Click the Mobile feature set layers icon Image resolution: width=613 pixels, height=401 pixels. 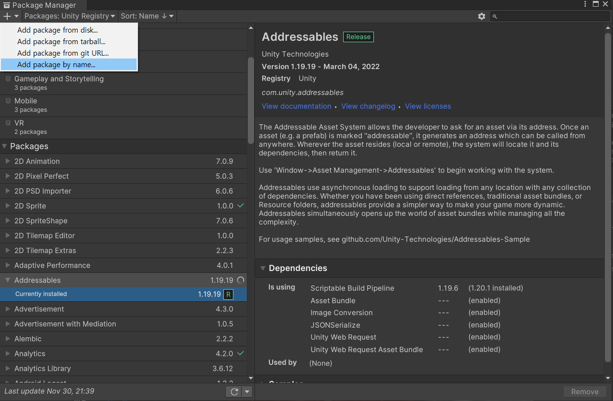point(8,101)
